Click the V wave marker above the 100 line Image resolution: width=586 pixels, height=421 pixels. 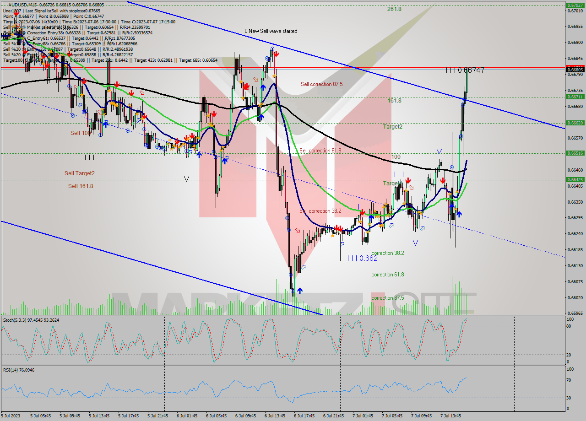[x=439, y=151]
